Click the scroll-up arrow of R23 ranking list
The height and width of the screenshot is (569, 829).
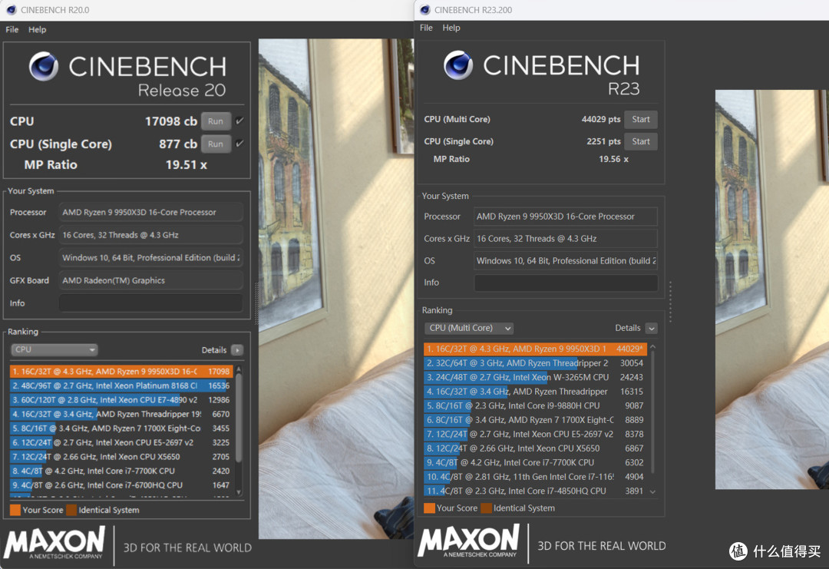(653, 347)
